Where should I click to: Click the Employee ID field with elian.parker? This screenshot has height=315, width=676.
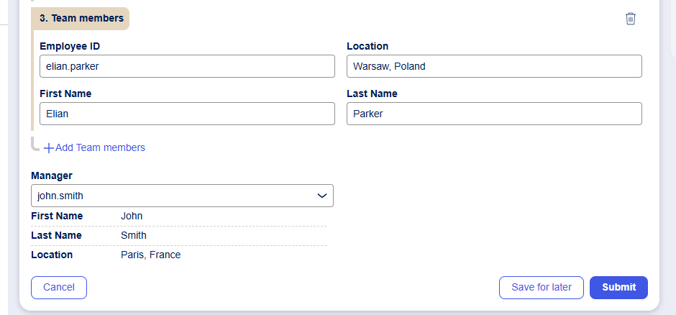click(x=187, y=66)
